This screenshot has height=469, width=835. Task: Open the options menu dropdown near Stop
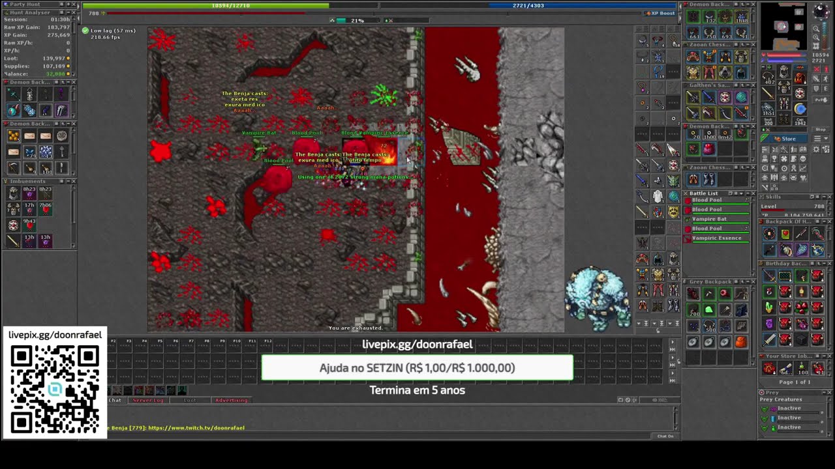tap(820, 138)
